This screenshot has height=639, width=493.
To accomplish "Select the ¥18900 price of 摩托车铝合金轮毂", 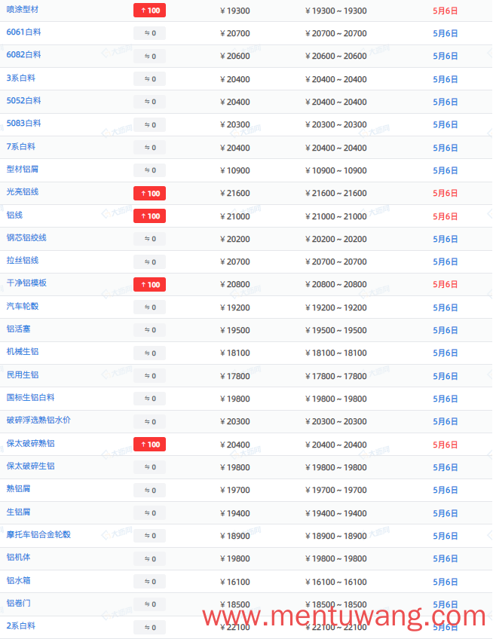I will tap(235, 536).
